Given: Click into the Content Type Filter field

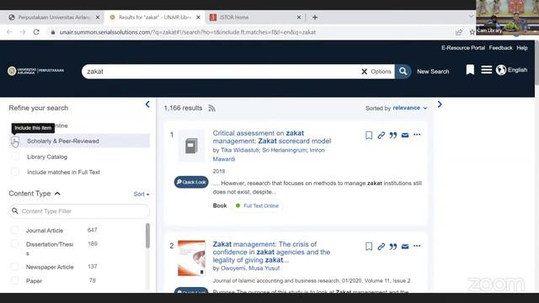Looking at the screenshot, I should (x=79, y=211).
